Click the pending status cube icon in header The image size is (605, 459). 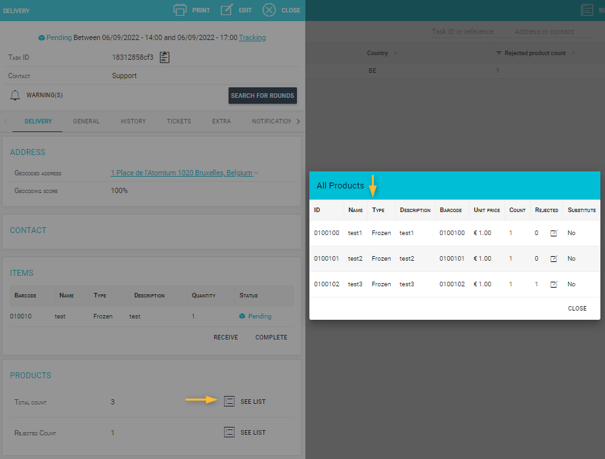41,38
